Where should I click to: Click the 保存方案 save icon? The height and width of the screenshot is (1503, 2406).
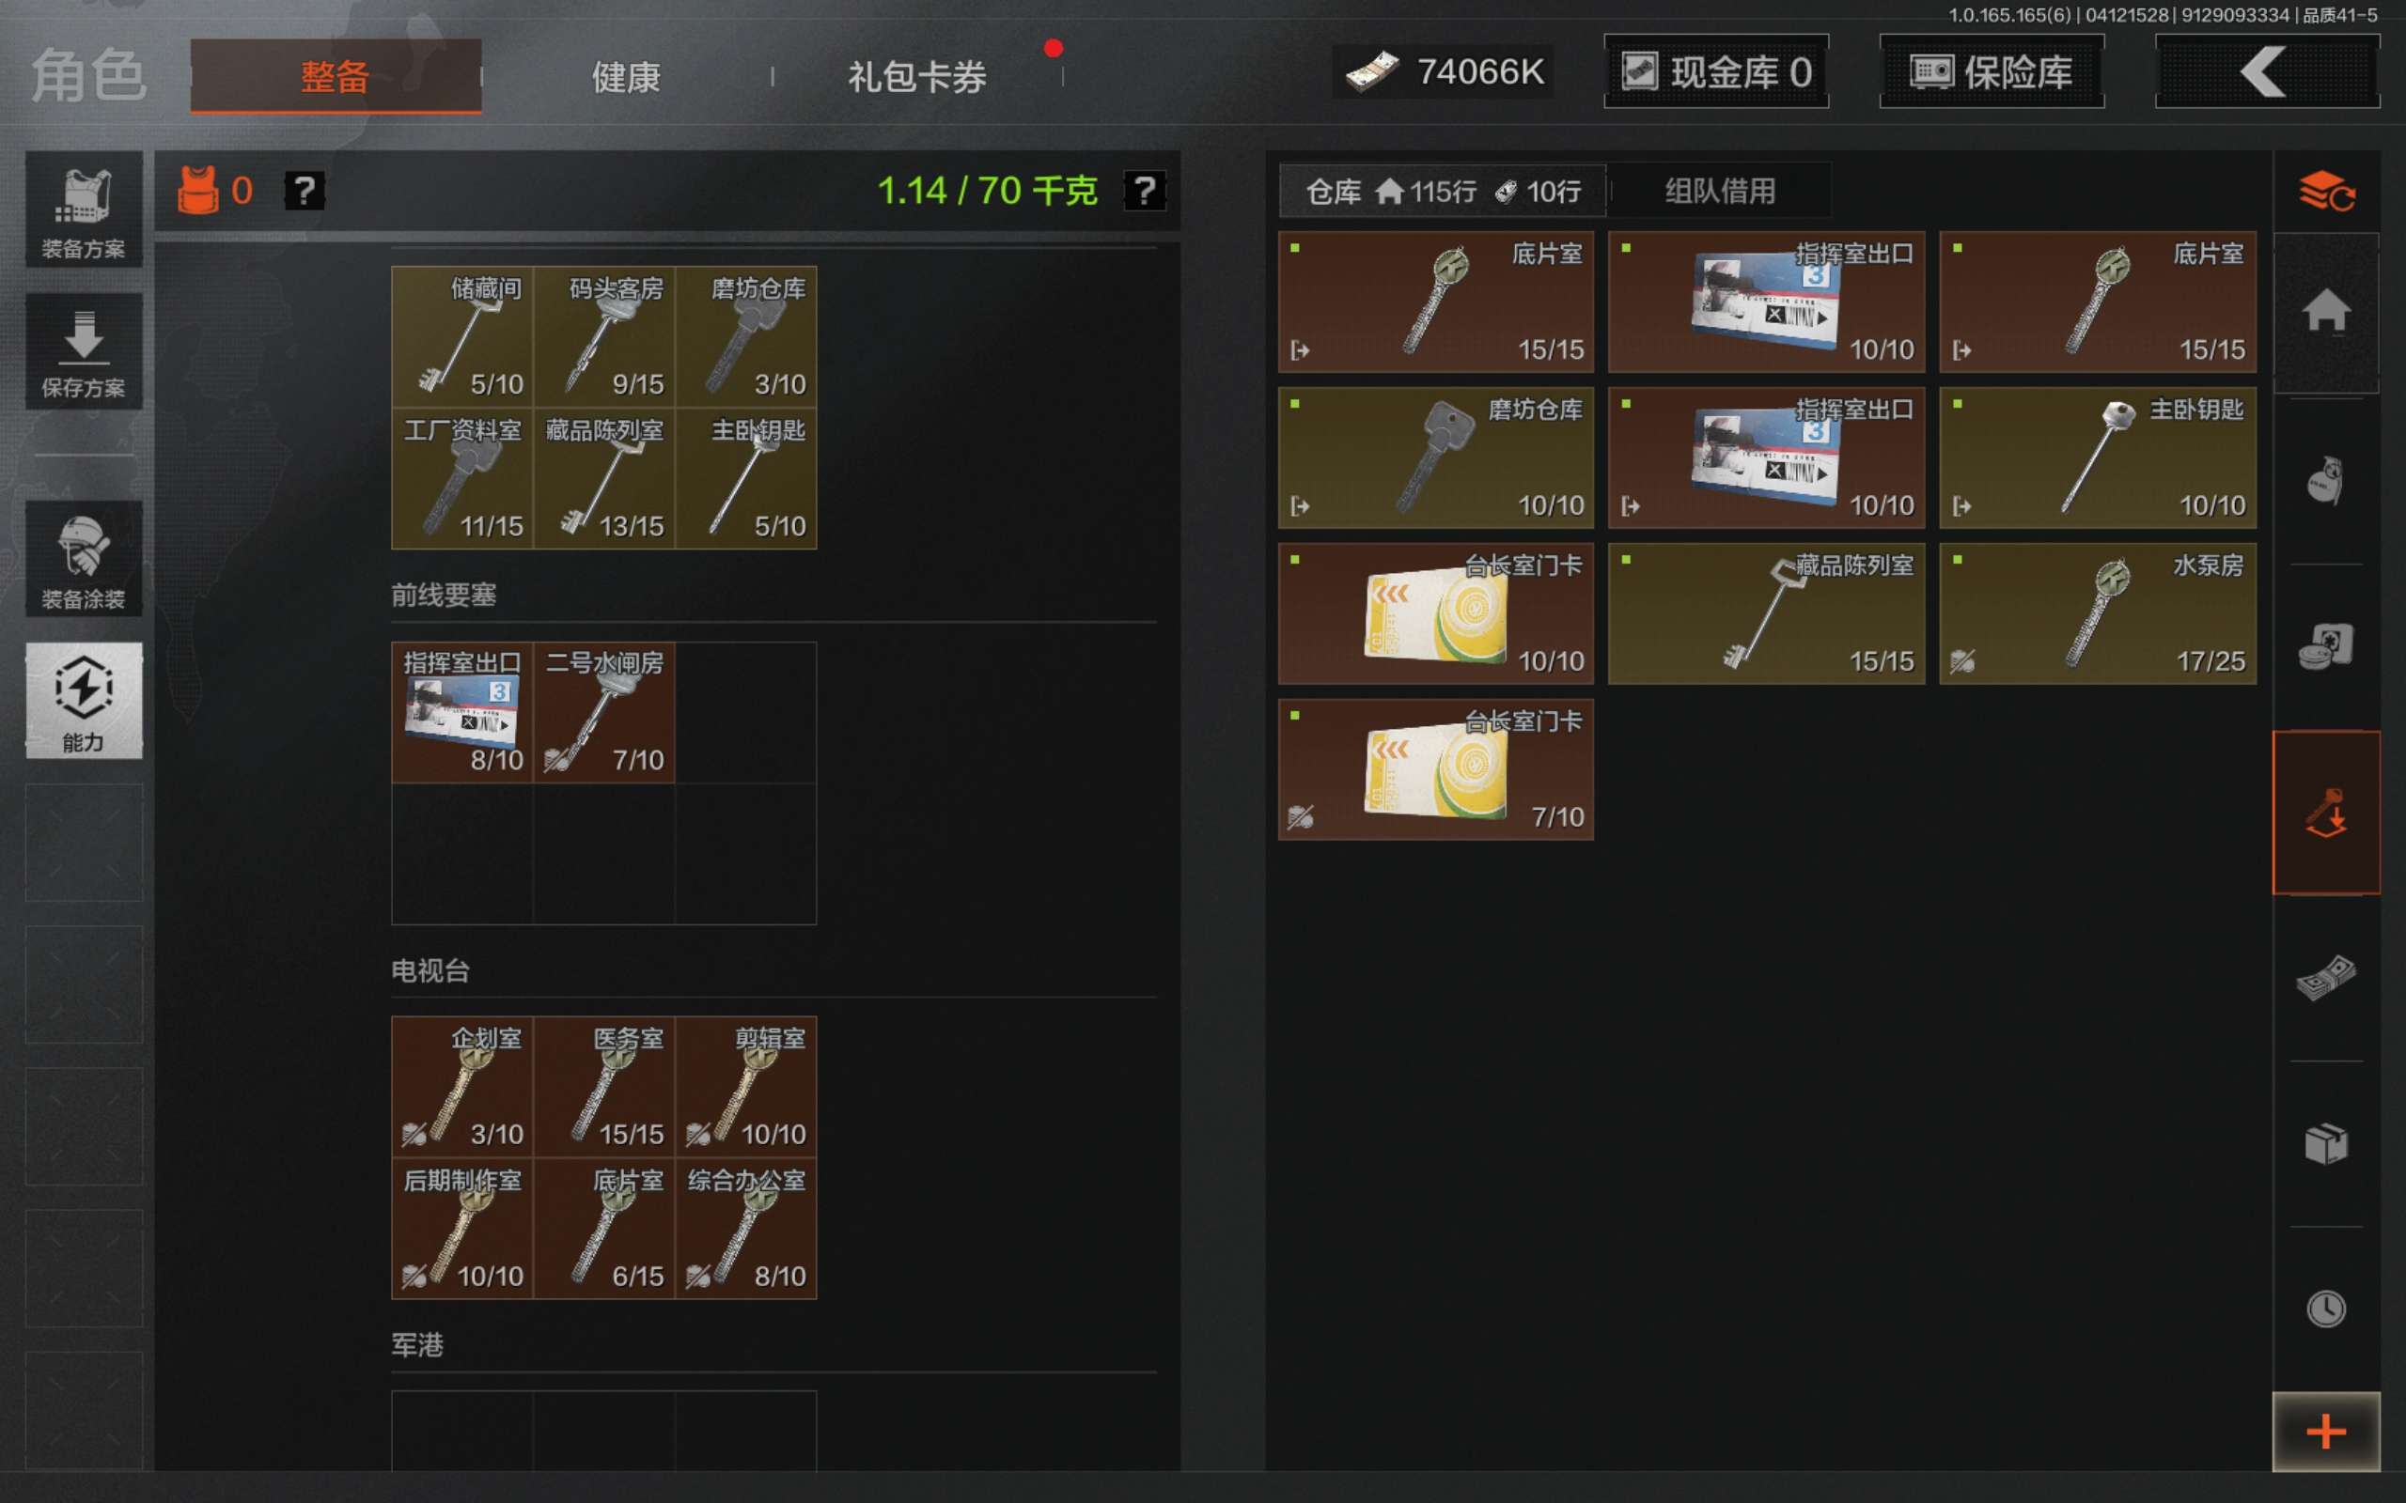[x=84, y=351]
